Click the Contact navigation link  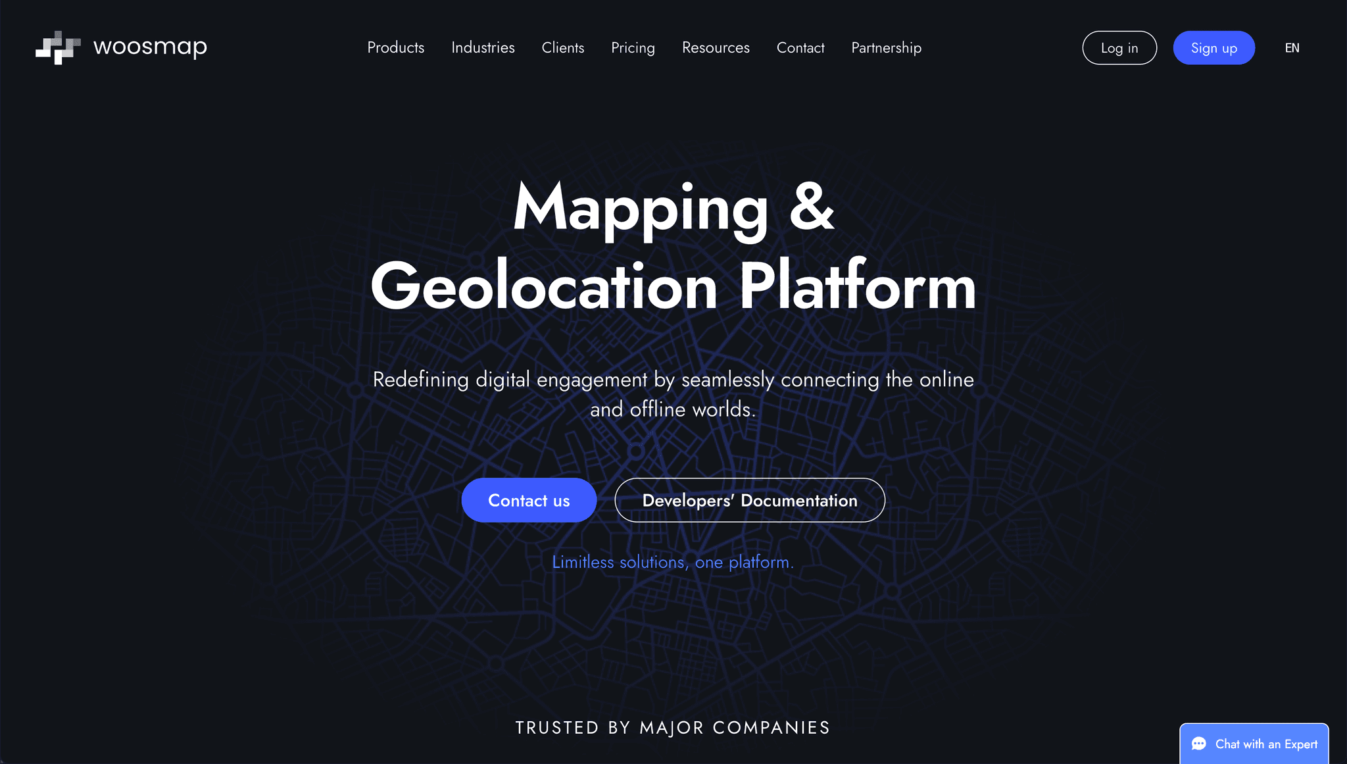pyautogui.click(x=800, y=47)
